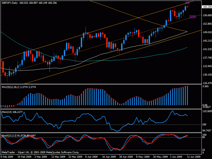Click the 13 Mar 2009 date label
Screen dimensions: 212x159
tap(58, 157)
